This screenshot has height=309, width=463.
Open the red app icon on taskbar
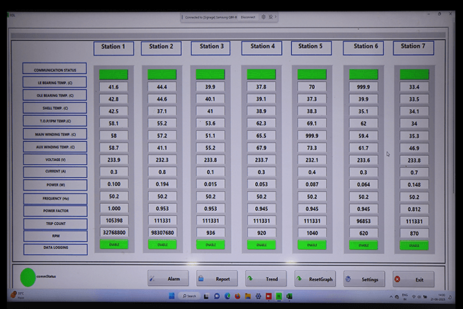click(x=269, y=296)
